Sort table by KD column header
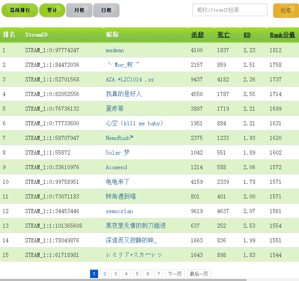This screenshot has width=299, height=281. (247, 35)
